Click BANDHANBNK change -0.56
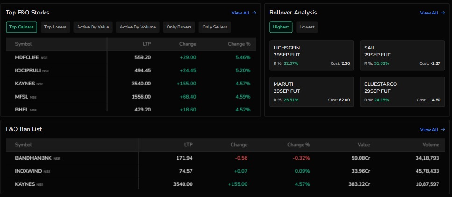Viewport: 452px width, 197px height. [241, 158]
